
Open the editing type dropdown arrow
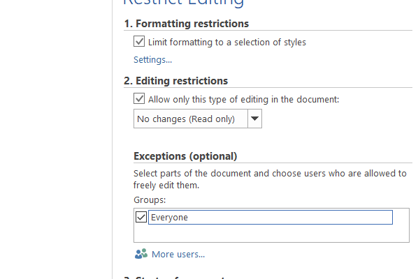(255, 119)
